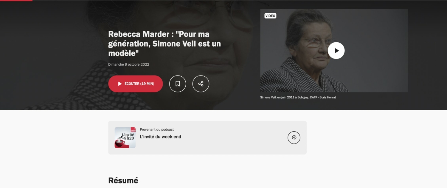
Task: Open the L'invité du week-end podcast link
Action: point(161,137)
